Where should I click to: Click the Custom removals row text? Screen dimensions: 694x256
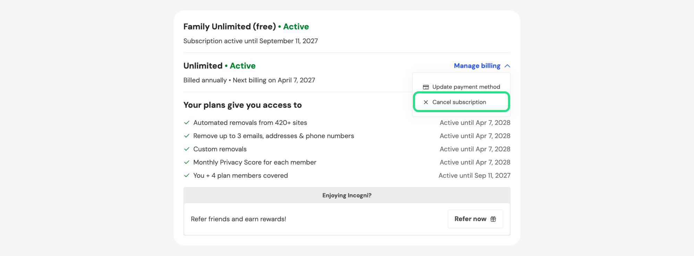point(220,149)
